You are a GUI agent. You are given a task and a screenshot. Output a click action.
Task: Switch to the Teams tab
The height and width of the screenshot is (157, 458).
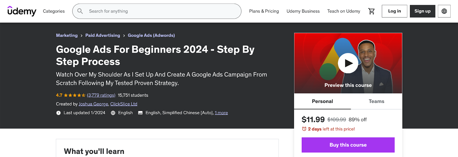point(376,101)
